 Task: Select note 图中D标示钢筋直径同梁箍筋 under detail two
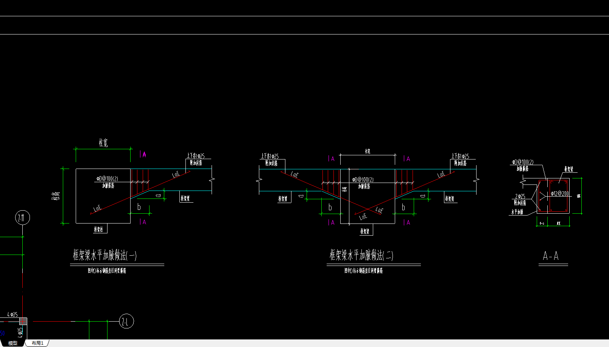(x=364, y=271)
